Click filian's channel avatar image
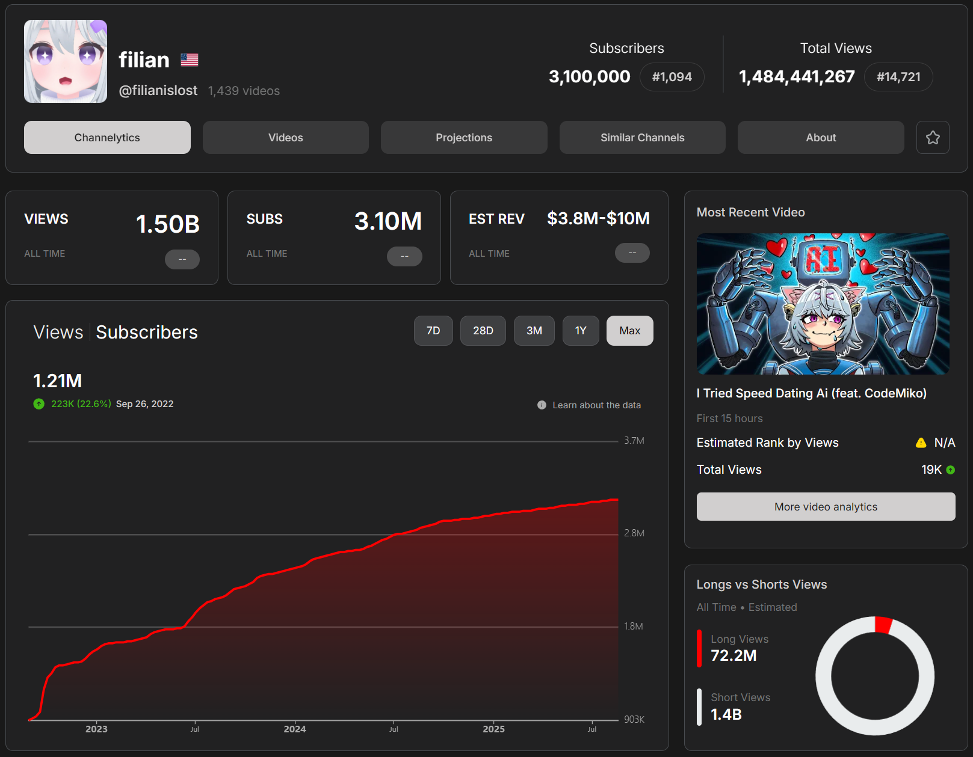The height and width of the screenshot is (757, 973). (66, 61)
